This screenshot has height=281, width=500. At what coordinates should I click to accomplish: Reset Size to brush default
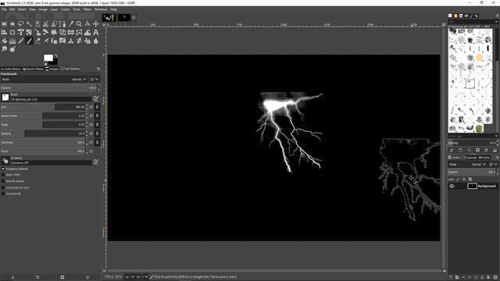pos(91,107)
